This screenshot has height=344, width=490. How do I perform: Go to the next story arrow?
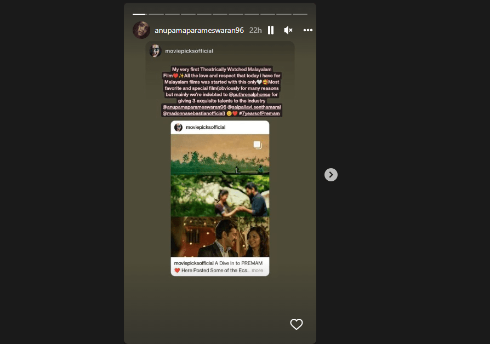tap(331, 175)
